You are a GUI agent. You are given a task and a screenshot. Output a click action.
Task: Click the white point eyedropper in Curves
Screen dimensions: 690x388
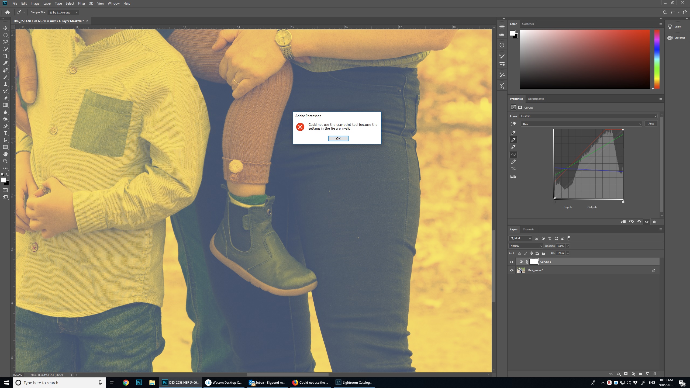[x=513, y=147]
